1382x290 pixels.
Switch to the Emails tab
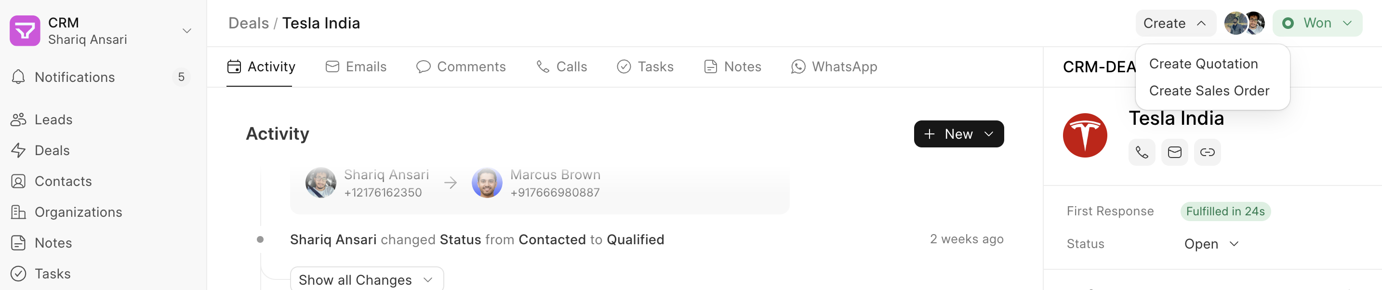coord(356,66)
